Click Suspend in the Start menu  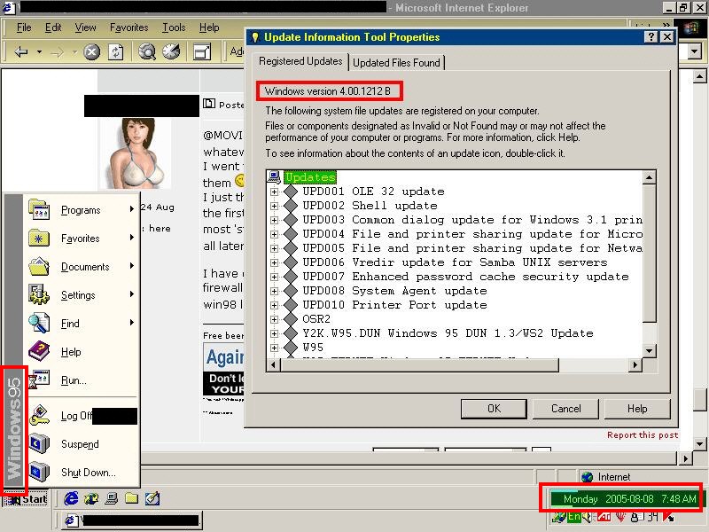click(82, 444)
